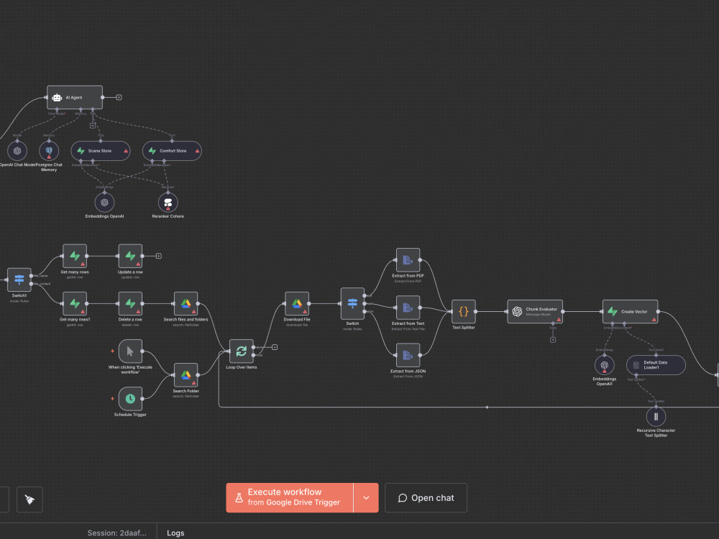This screenshot has height=539, width=719.
Task: Open the Chunk Evaluator node
Action: [x=535, y=312]
